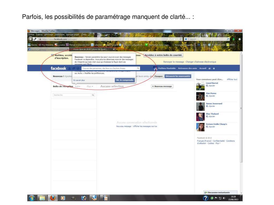Click Afficher les messages non lus
Screen dimensions: 274x205
(x=145, y=126)
